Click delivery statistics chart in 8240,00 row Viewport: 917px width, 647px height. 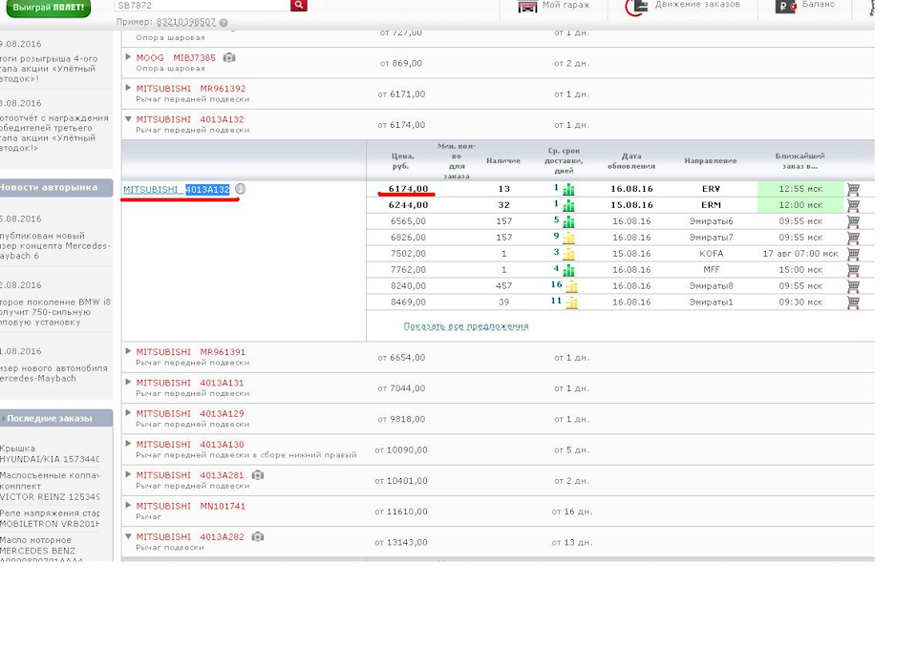pyautogui.click(x=571, y=286)
